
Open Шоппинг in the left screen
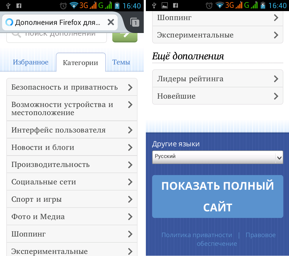coord(72,234)
